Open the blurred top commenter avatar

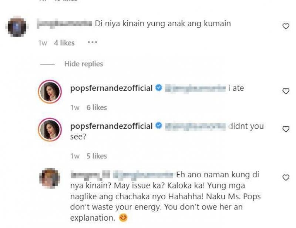pyautogui.click(x=17, y=26)
